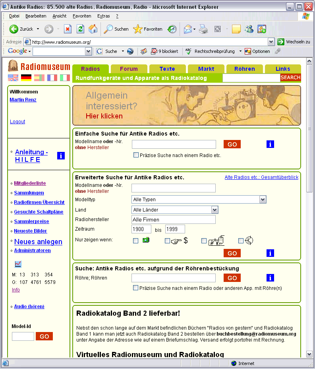Click the Refresh page icon
The width and height of the screenshot is (315, 369).
click(80, 29)
